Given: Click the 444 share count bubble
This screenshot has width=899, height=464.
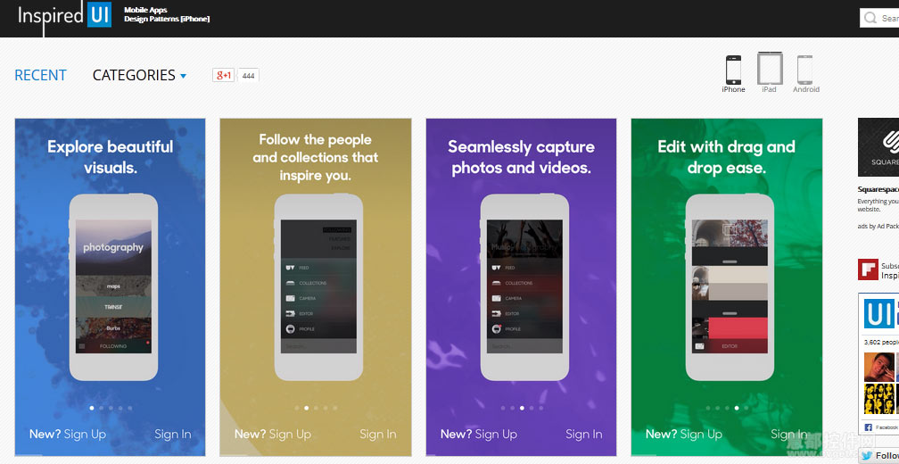Looking at the screenshot, I should click(x=248, y=75).
